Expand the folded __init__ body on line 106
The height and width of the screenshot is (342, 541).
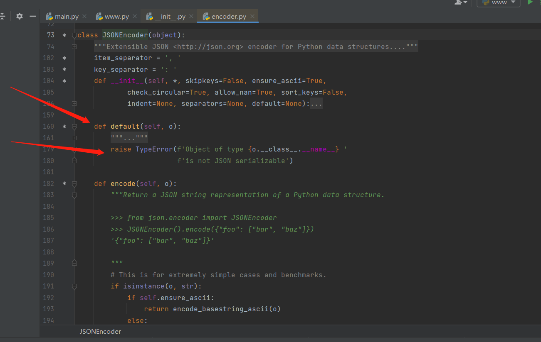pyautogui.click(x=74, y=104)
